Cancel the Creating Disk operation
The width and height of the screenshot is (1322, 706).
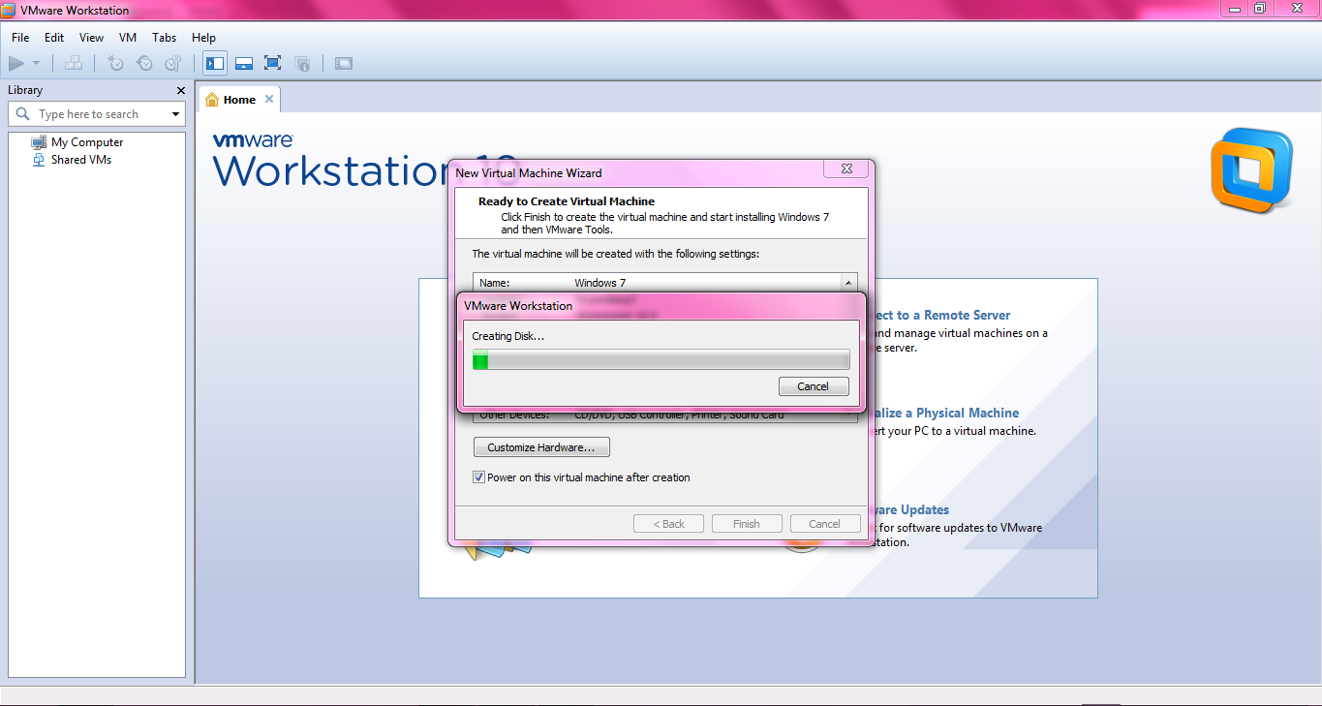point(814,386)
